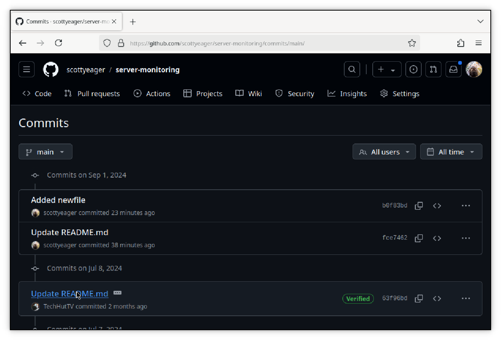Open the GitHub search icon
The height and width of the screenshot is (340, 501).
click(351, 69)
